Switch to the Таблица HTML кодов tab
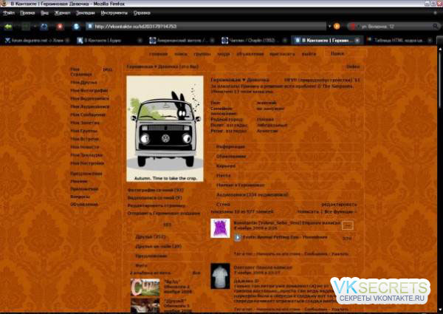This screenshot has width=443, height=314. coord(399,41)
